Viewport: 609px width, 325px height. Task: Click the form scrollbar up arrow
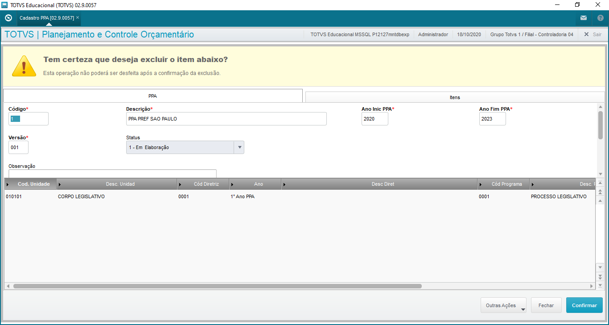click(601, 107)
